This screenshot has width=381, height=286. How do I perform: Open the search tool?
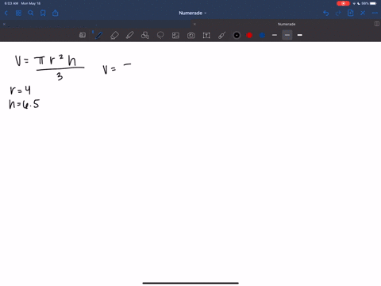coord(31,13)
